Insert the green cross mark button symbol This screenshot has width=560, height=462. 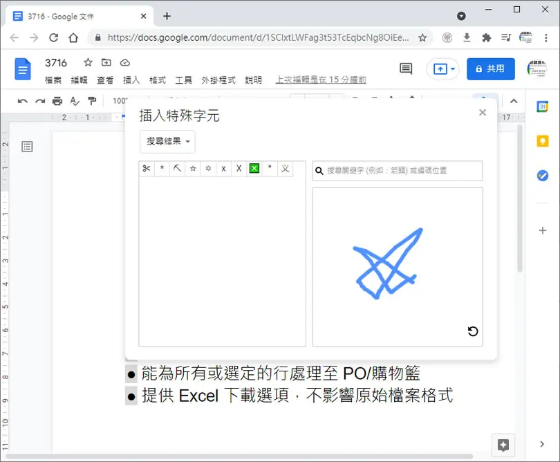[x=254, y=169]
